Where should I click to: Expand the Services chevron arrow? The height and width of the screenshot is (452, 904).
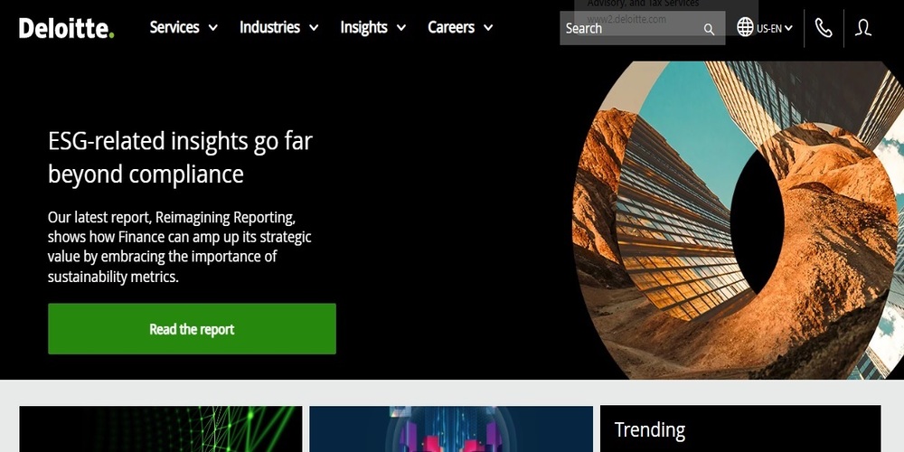point(213,28)
